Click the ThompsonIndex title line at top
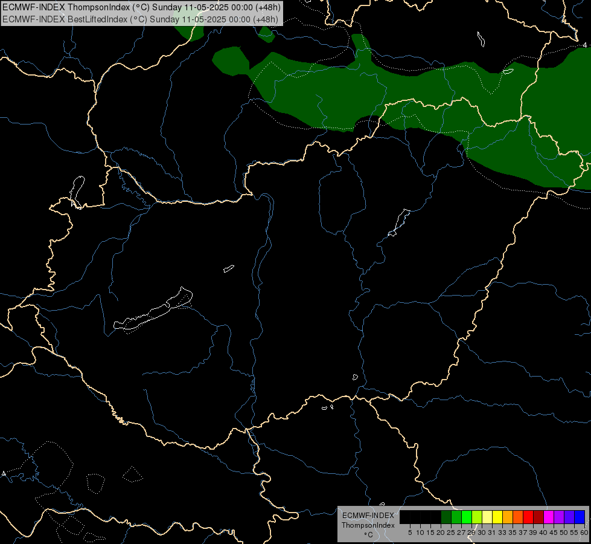 [141, 7]
